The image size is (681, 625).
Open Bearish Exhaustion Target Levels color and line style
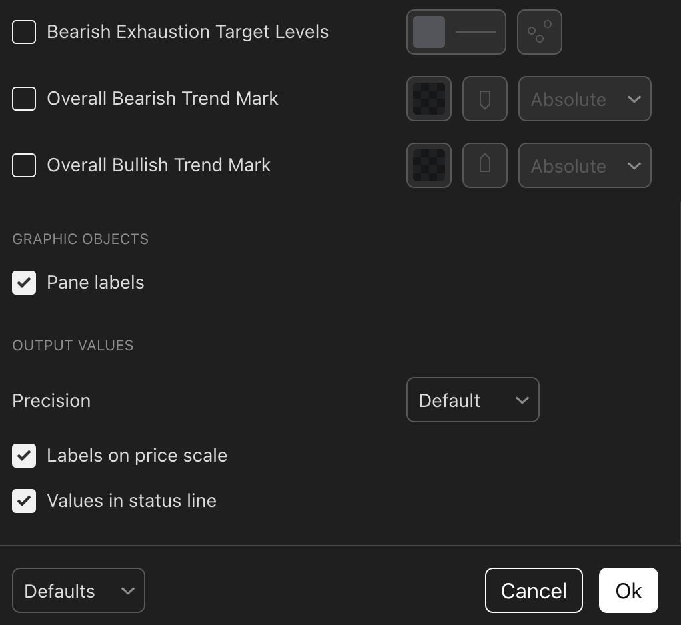456,32
